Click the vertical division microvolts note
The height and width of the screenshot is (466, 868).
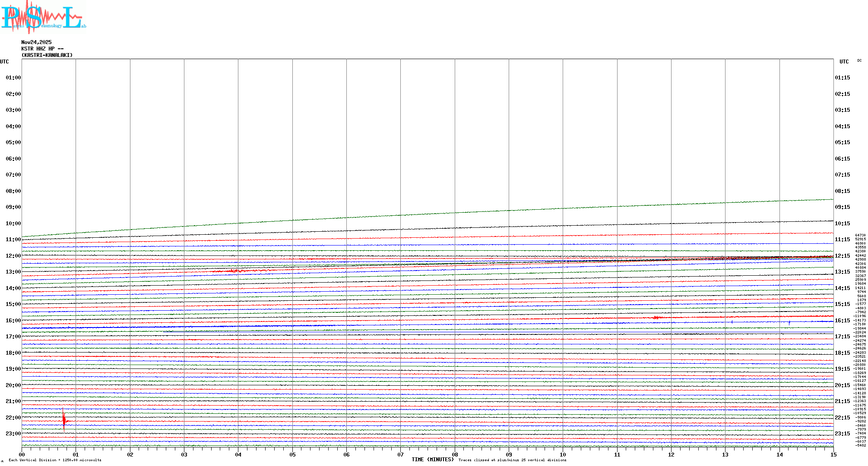(55, 460)
